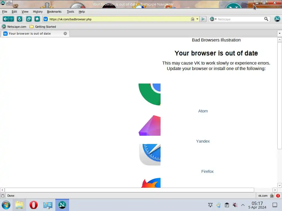The width and height of the screenshot is (282, 211).
Task: Click the vertical scrollbar thumb
Action: pos(280,95)
